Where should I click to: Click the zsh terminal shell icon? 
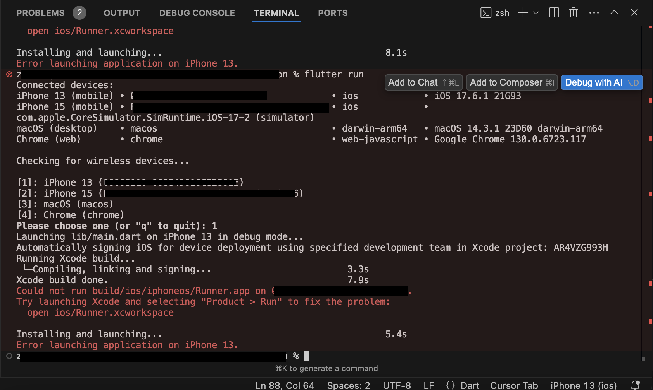486,13
